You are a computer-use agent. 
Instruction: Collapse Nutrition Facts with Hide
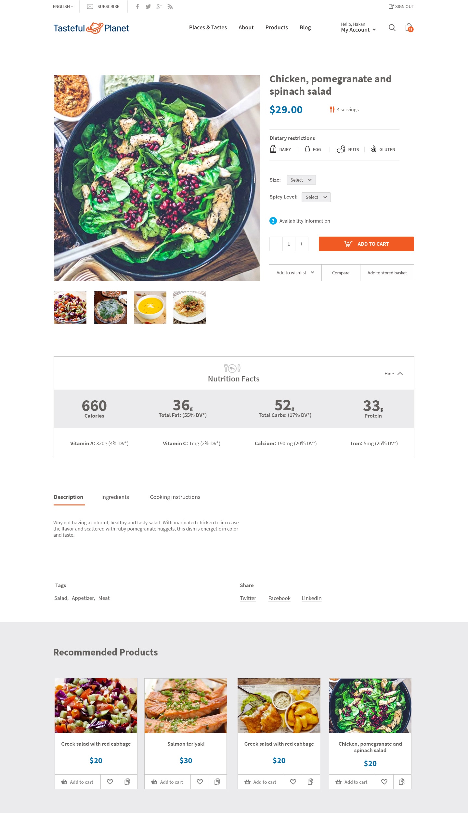(x=393, y=374)
